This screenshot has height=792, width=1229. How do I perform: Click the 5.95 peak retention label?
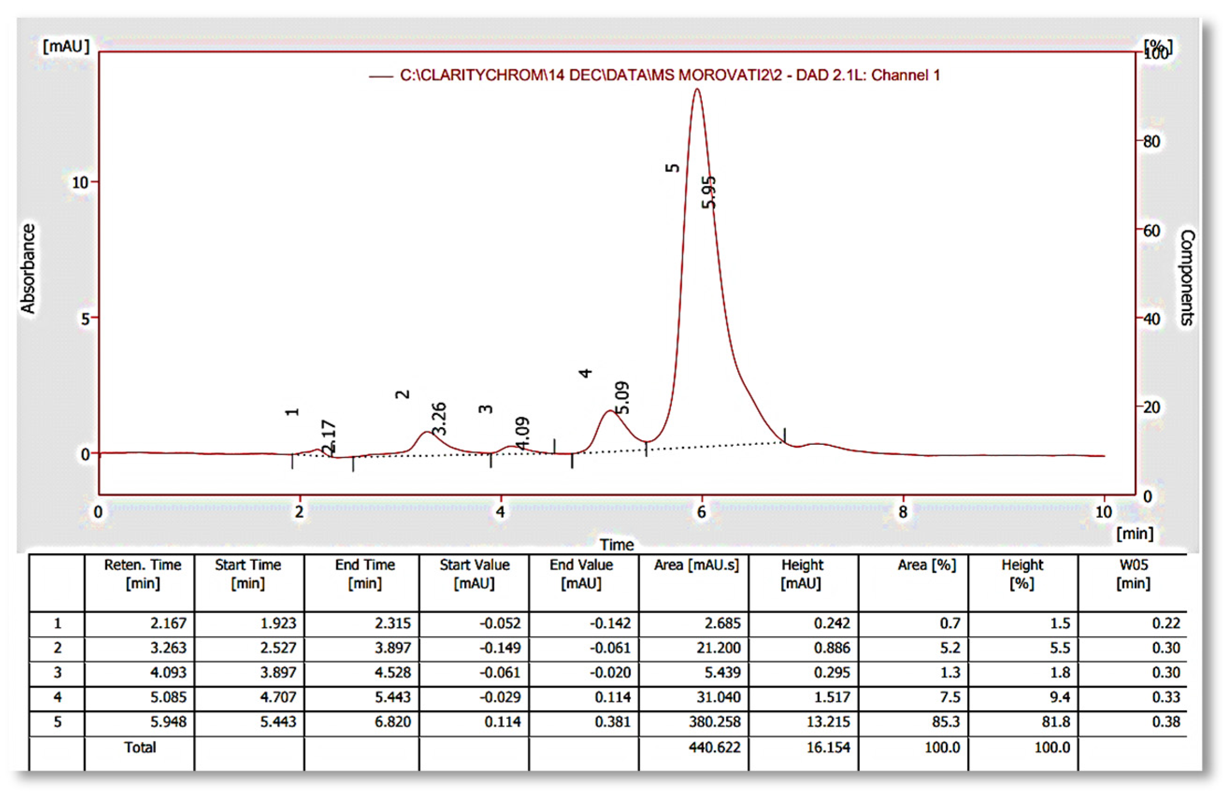[708, 193]
